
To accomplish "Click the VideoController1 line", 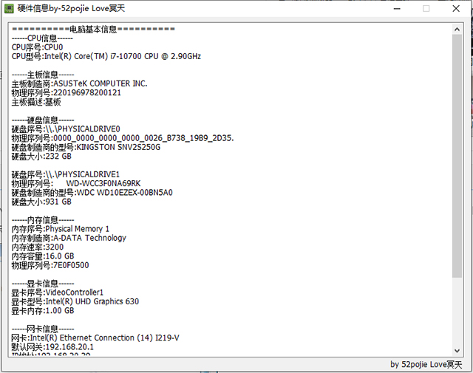I will [x=58, y=292].
